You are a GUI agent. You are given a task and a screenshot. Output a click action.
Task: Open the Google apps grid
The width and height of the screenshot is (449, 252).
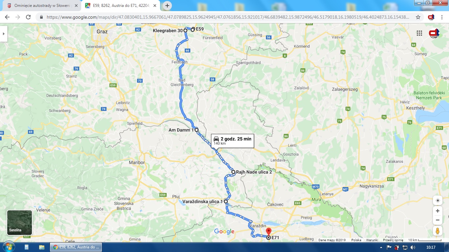click(x=419, y=33)
